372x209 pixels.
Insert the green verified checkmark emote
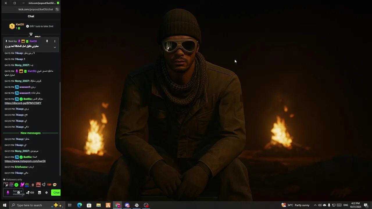(x=17, y=185)
